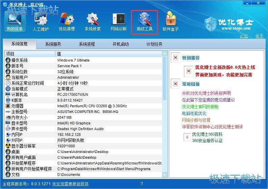Click the IE icon beside IE版本
This screenshot has width=268, height=189.
point(8,100)
